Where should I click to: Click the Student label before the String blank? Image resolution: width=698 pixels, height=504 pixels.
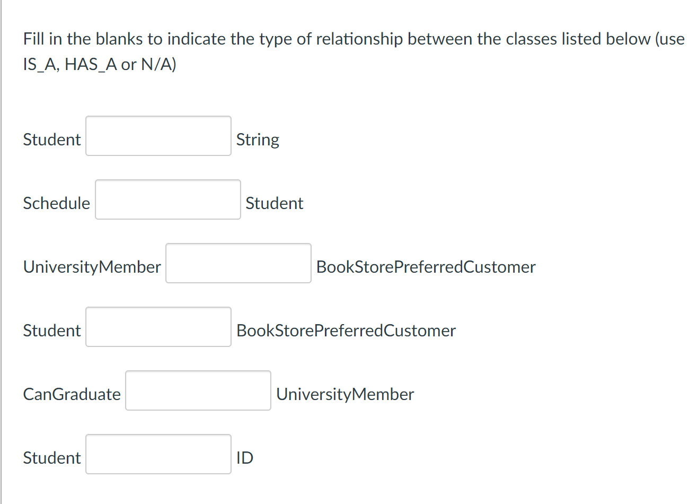(x=52, y=140)
